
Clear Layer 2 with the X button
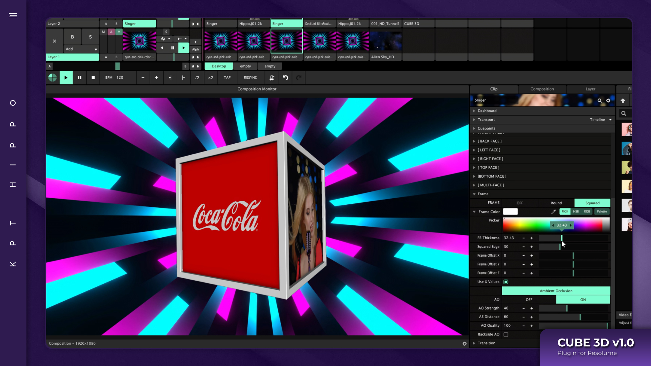[x=55, y=41]
